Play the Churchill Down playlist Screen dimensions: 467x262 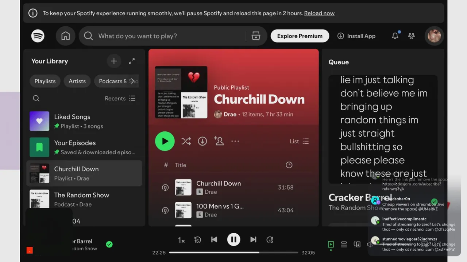coord(165,141)
